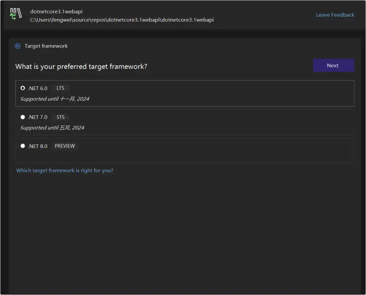The height and width of the screenshot is (295, 366).
Task: Click the '.NET 7.0' option label
Action: (38, 117)
